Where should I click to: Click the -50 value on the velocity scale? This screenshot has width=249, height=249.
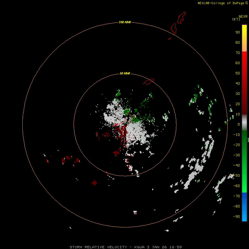[237, 176]
